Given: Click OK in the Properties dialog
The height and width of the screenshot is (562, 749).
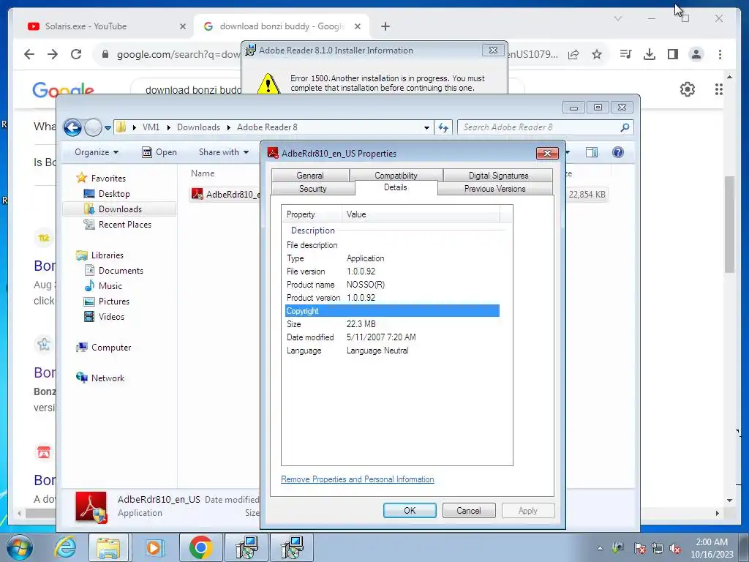Looking at the screenshot, I should point(410,510).
